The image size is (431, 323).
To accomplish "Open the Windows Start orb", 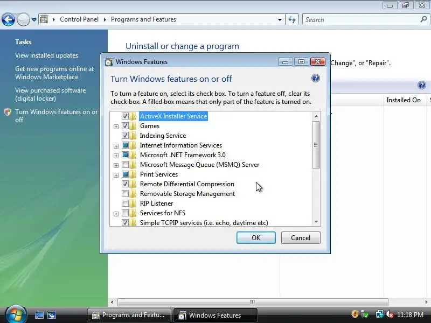I will tap(16, 315).
